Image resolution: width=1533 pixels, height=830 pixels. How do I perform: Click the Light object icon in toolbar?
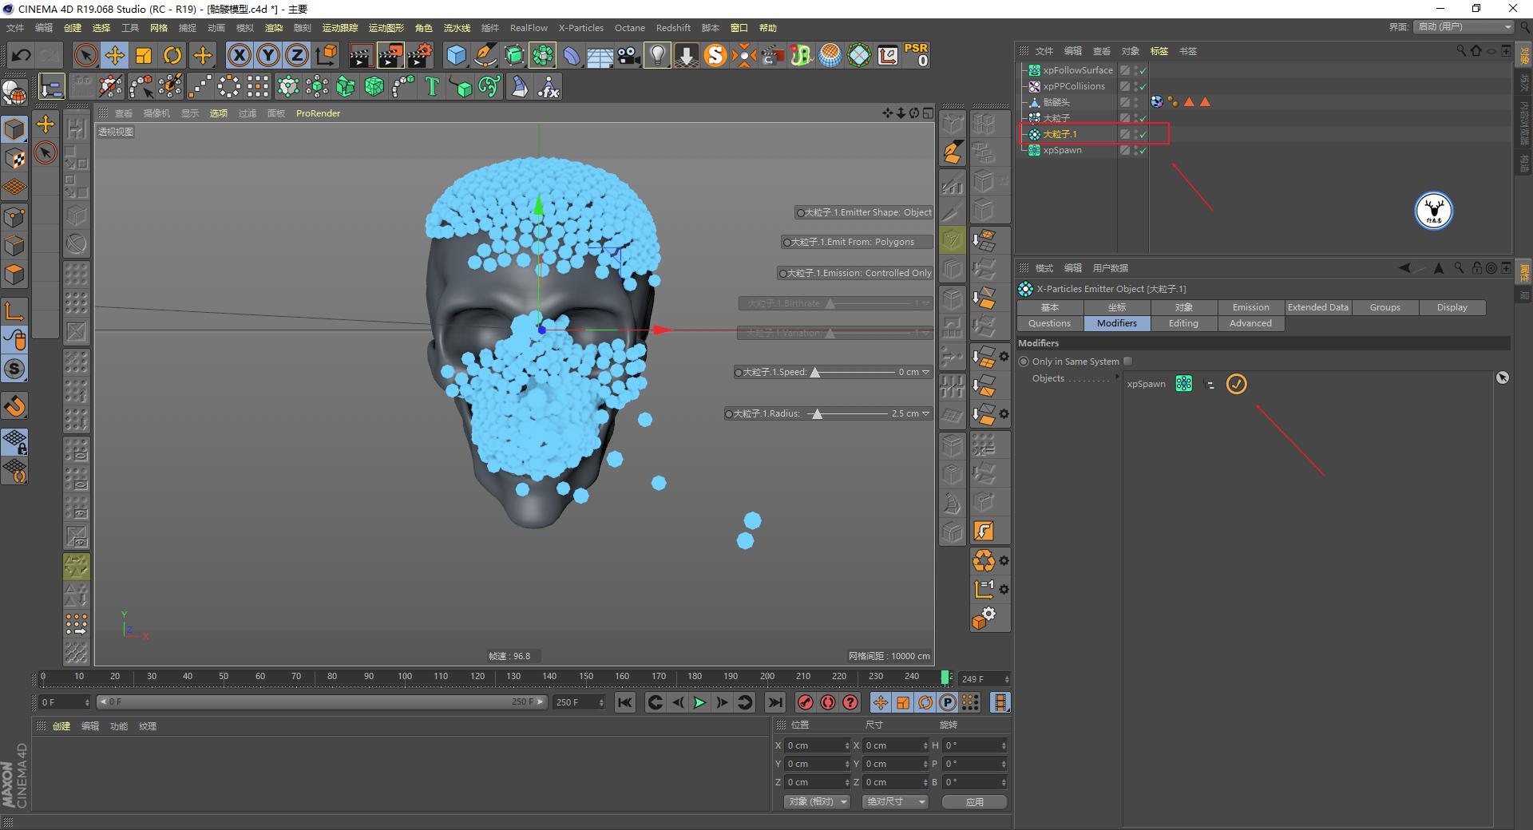656,55
